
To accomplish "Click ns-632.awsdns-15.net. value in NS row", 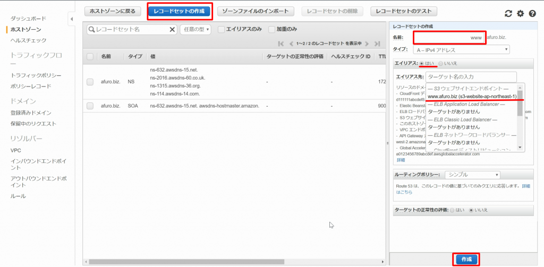I will tap(174, 70).
